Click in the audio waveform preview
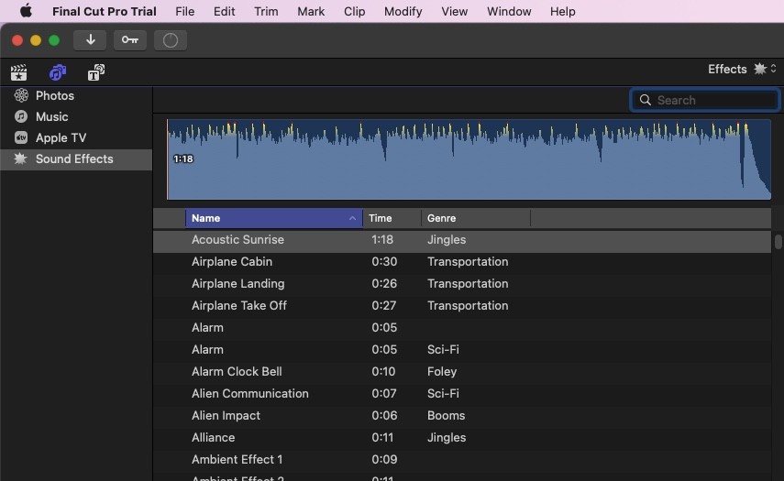The image size is (784, 481). [x=468, y=160]
